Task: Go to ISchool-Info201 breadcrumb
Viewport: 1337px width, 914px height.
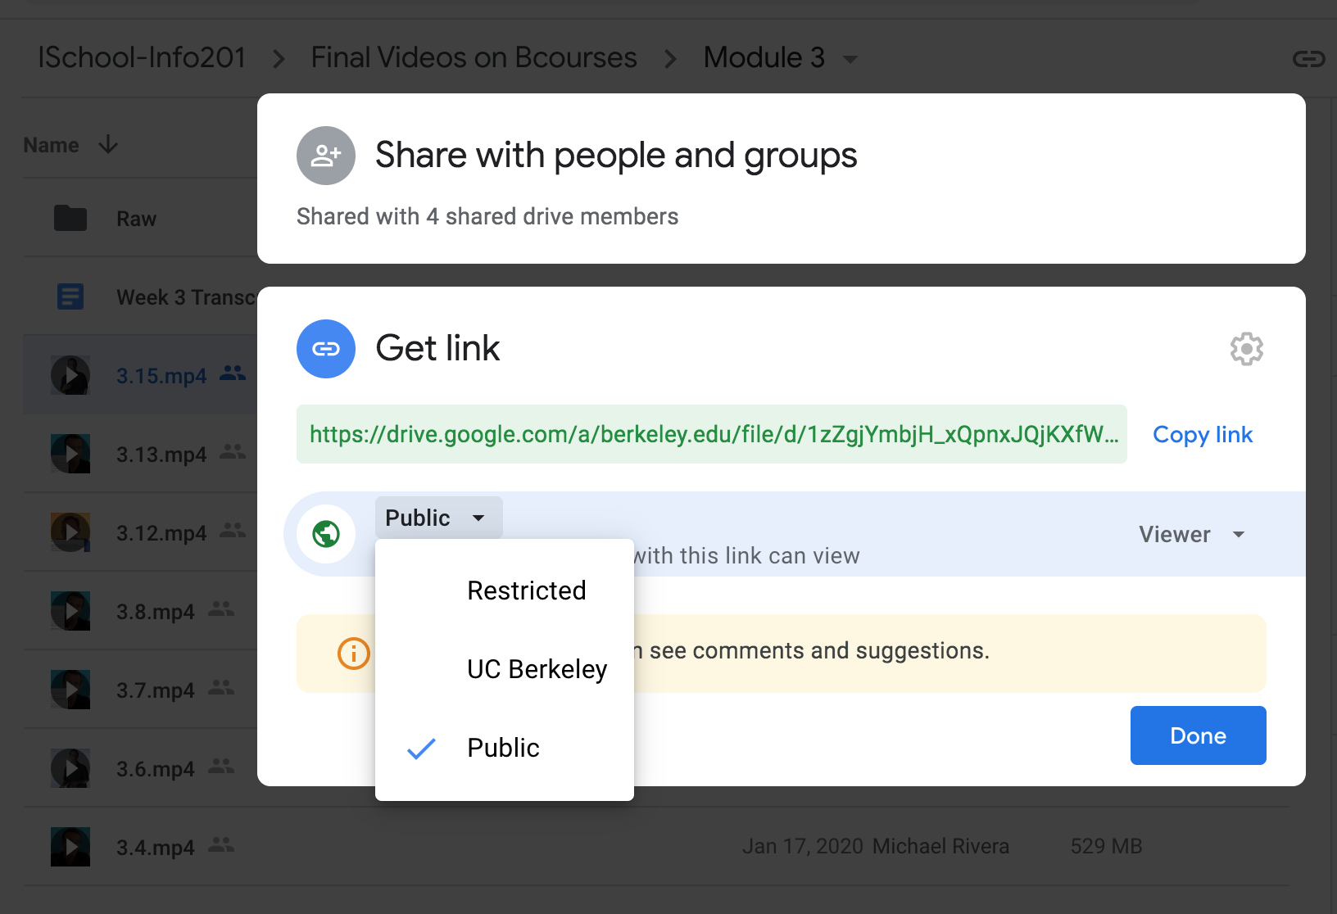Action: tap(143, 57)
